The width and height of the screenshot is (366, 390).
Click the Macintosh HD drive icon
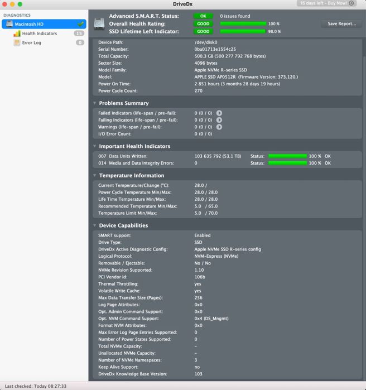point(9,24)
